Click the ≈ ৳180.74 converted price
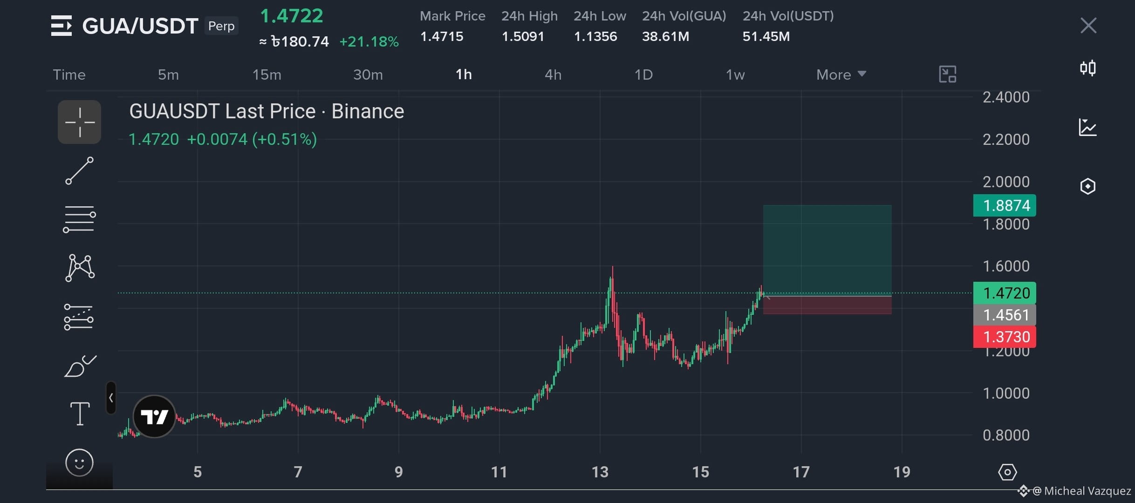This screenshot has width=1135, height=503. (x=294, y=42)
